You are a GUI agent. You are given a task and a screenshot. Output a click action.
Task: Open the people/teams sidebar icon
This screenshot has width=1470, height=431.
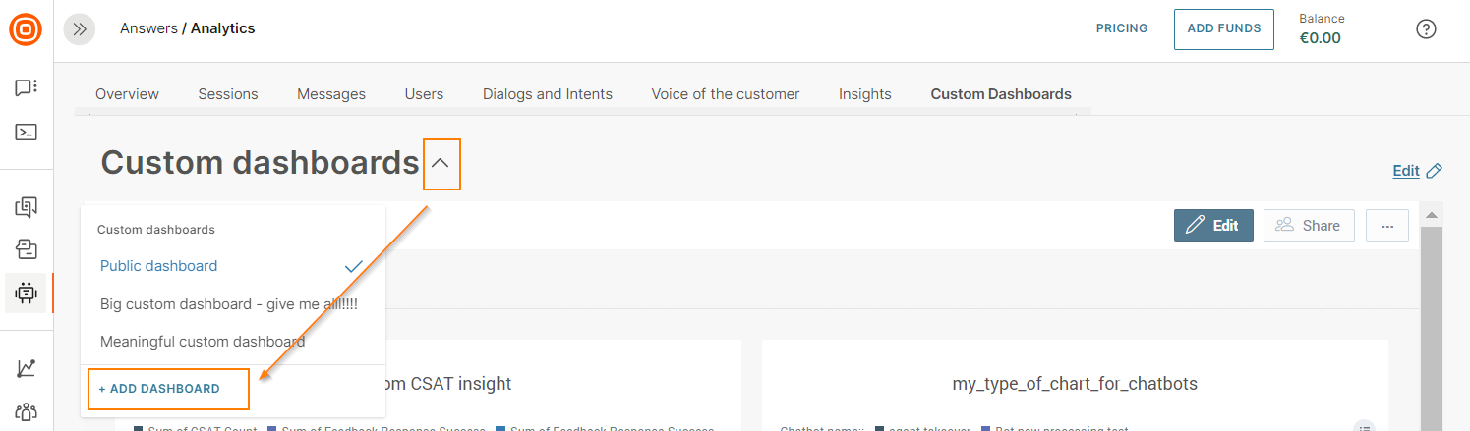click(x=26, y=410)
